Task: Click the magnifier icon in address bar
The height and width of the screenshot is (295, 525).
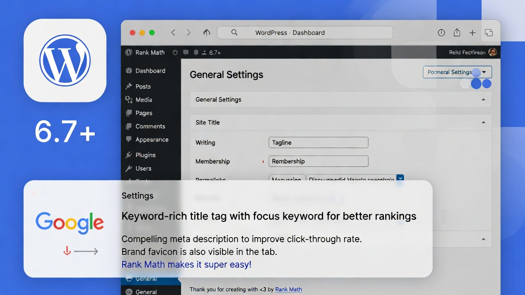Action: (x=234, y=33)
